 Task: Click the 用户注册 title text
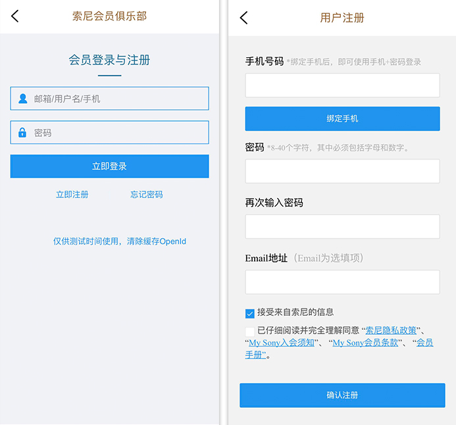[x=342, y=18]
